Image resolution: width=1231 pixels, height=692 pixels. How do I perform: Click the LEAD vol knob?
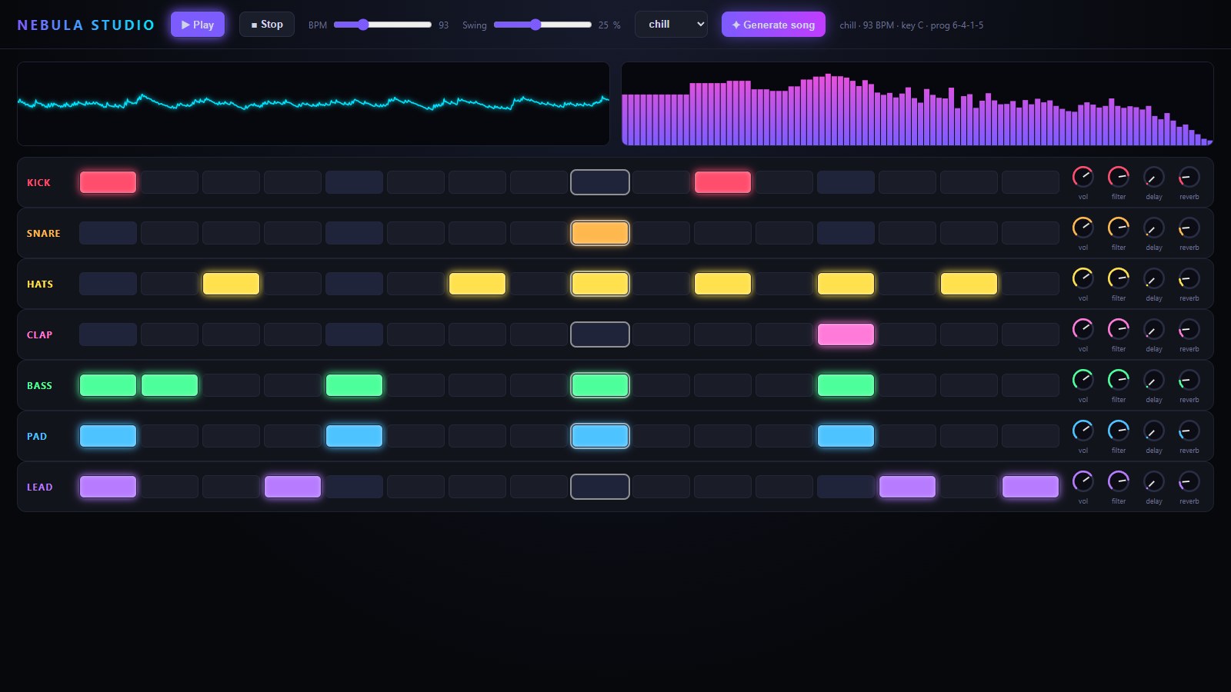click(1083, 481)
